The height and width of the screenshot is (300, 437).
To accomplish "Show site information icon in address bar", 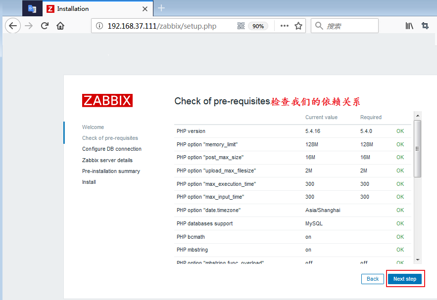I will click(99, 26).
